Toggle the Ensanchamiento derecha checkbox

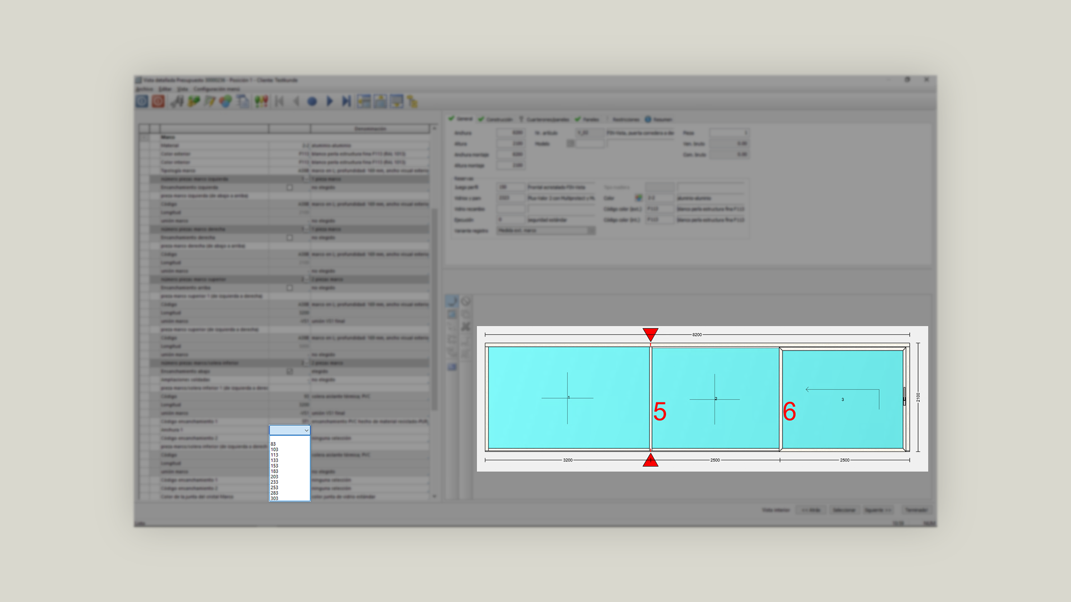(x=290, y=238)
